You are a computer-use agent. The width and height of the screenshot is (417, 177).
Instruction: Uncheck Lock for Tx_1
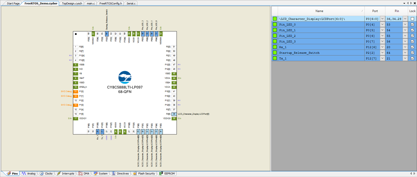[x=412, y=58]
